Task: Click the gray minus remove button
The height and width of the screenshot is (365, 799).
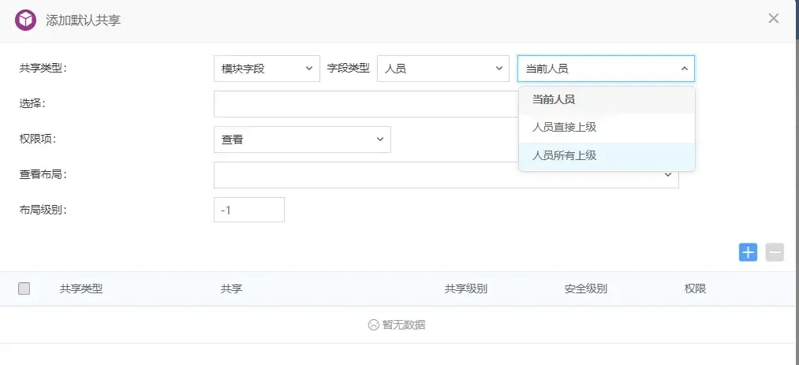Action: pyautogui.click(x=775, y=252)
